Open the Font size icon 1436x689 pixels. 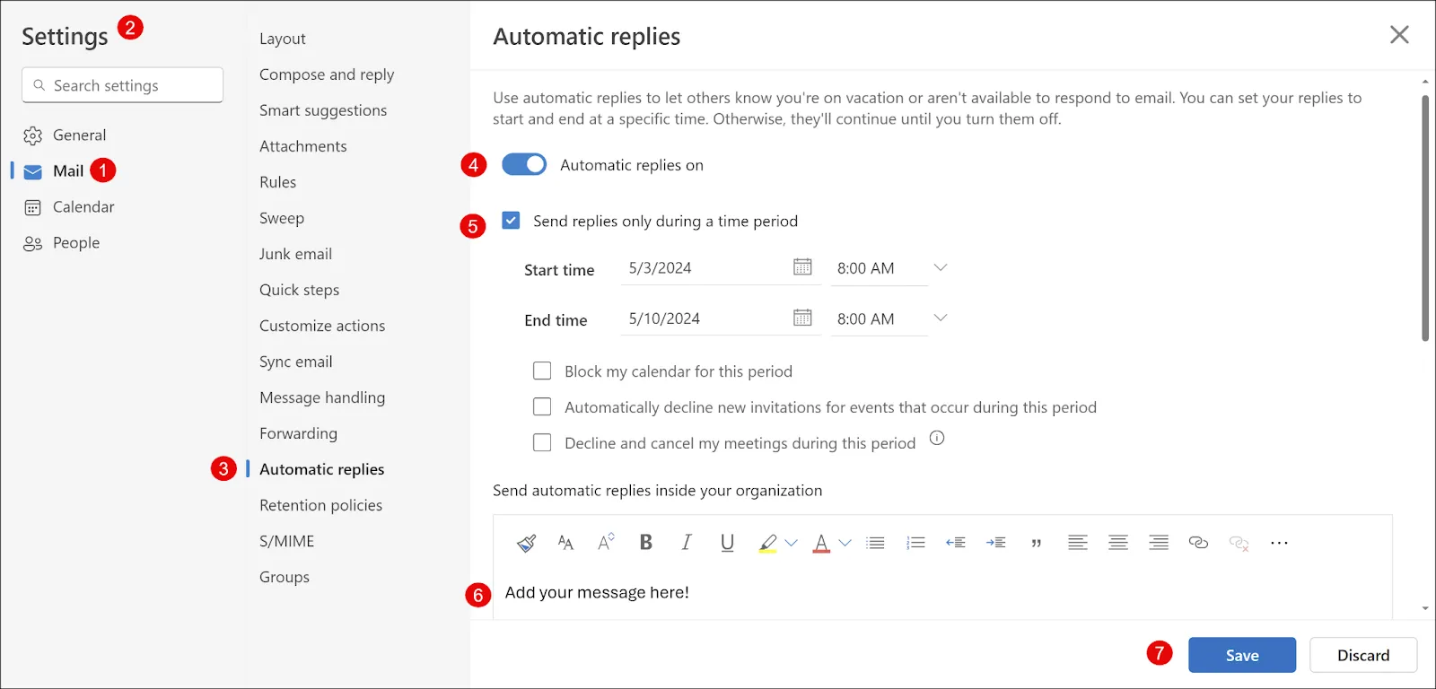click(x=565, y=543)
